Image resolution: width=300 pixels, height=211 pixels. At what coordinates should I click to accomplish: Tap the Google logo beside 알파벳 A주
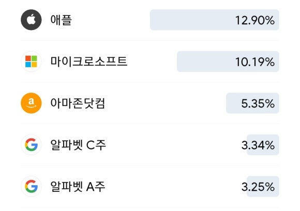pos(31,186)
